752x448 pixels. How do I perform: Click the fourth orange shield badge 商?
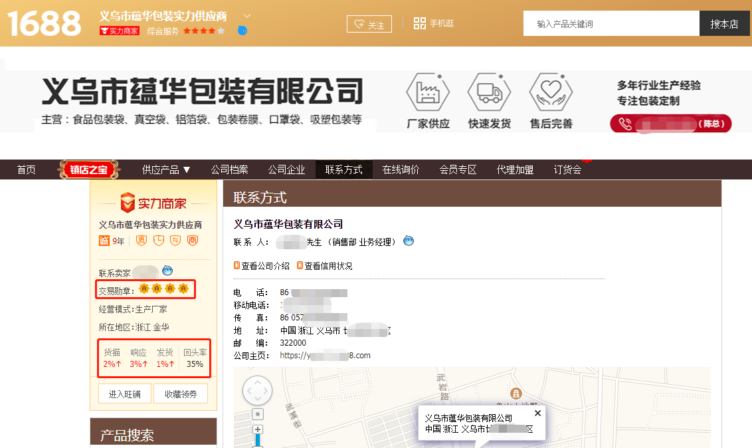click(193, 241)
